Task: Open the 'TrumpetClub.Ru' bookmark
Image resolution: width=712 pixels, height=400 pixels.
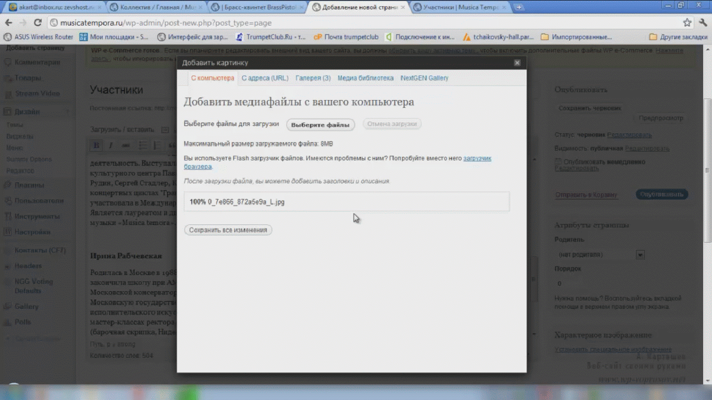Action: pyautogui.click(x=271, y=37)
